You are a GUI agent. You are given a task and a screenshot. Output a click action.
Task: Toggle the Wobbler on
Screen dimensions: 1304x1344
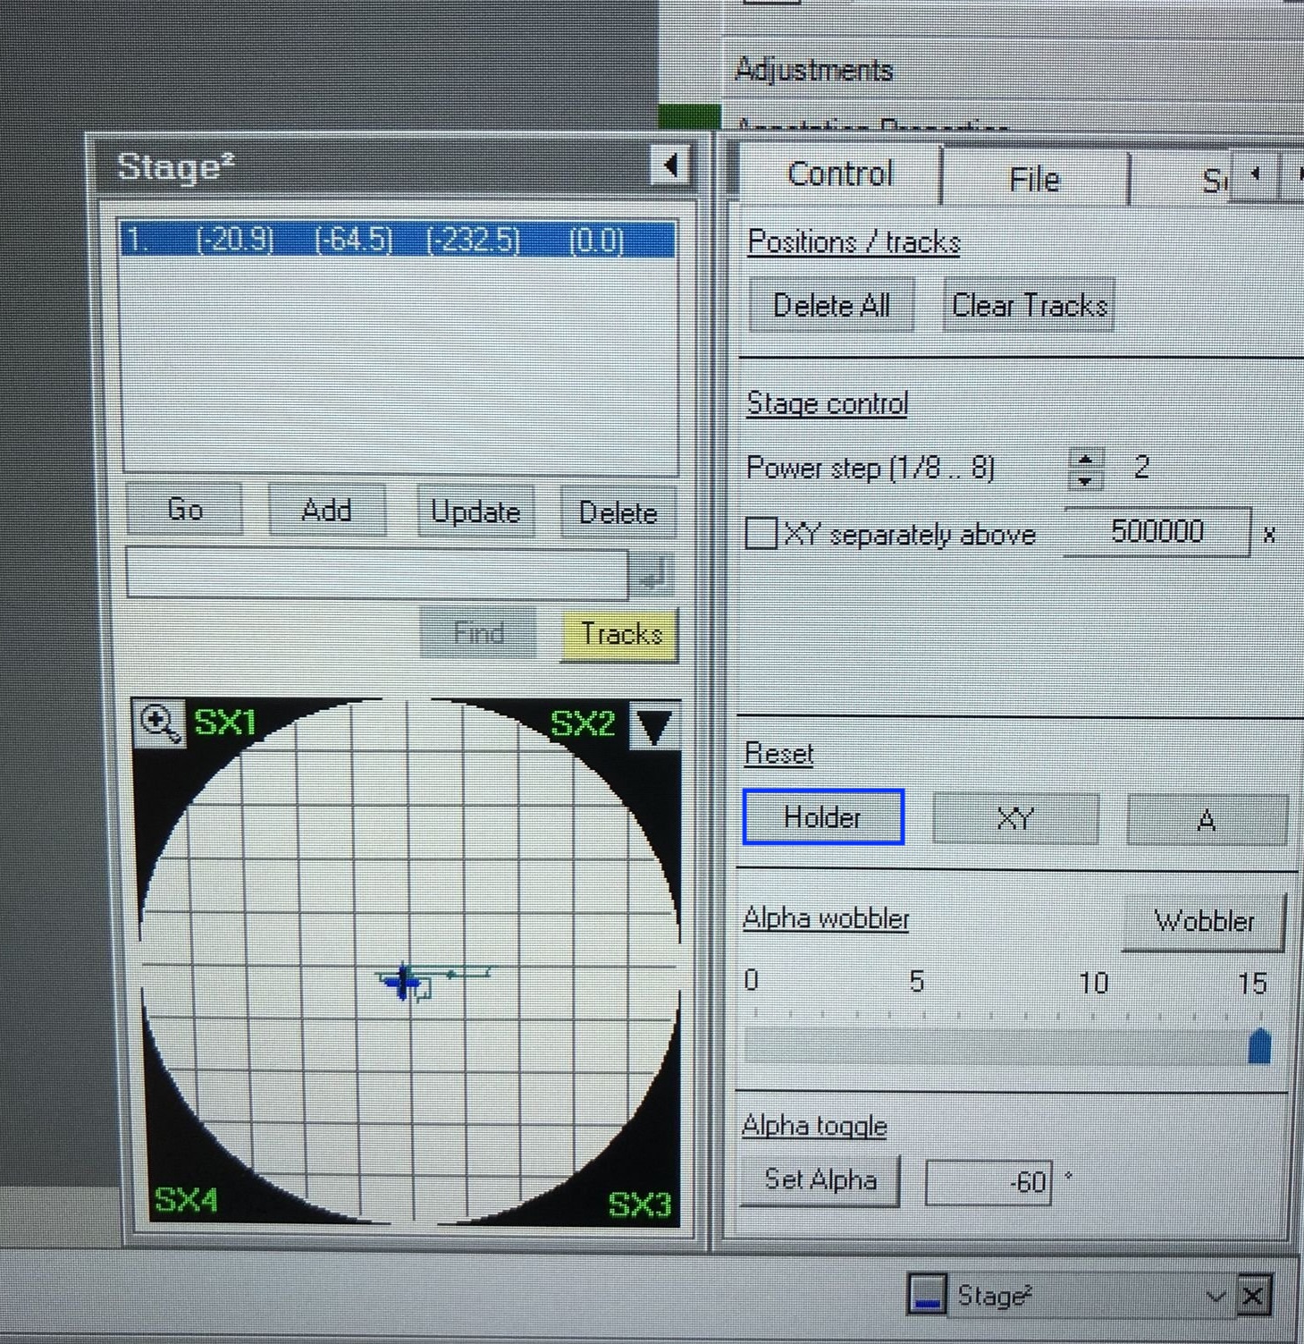(1202, 922)
